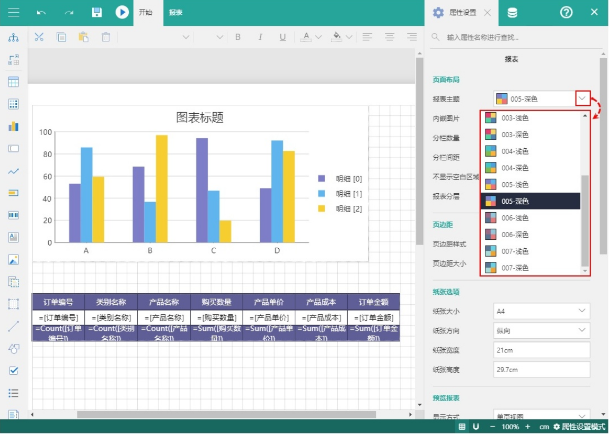Select the CheckBox control

14,371
